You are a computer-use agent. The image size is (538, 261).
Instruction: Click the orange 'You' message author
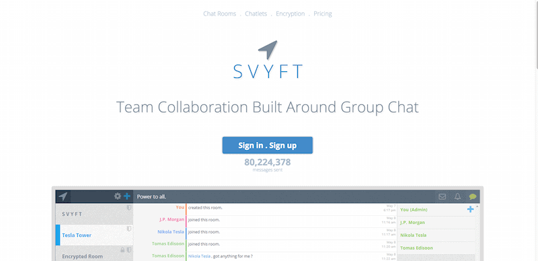click(x=180, y=207)
